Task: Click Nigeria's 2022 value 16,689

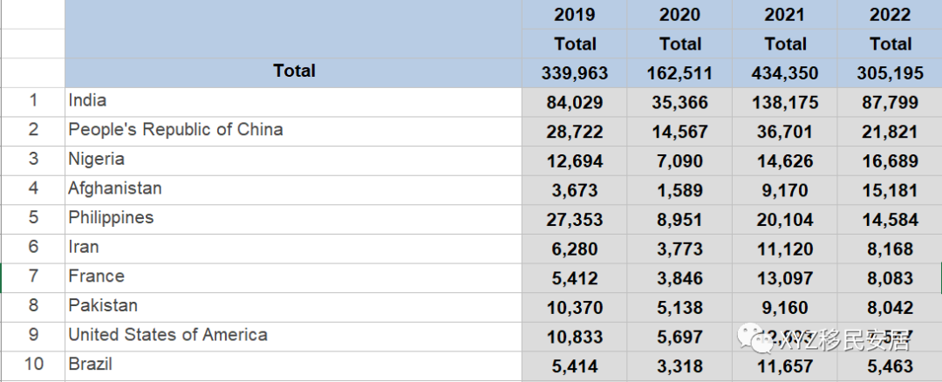Action: point(890,161)
